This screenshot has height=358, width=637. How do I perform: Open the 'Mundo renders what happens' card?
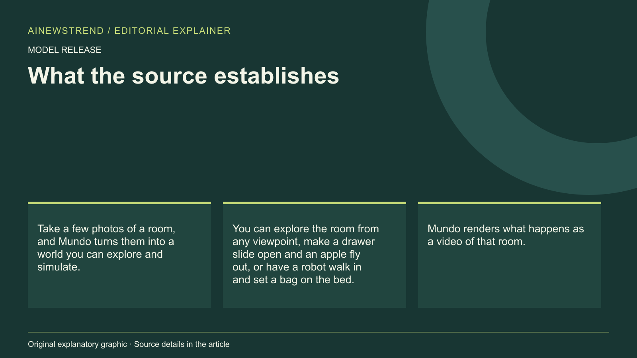510,255
